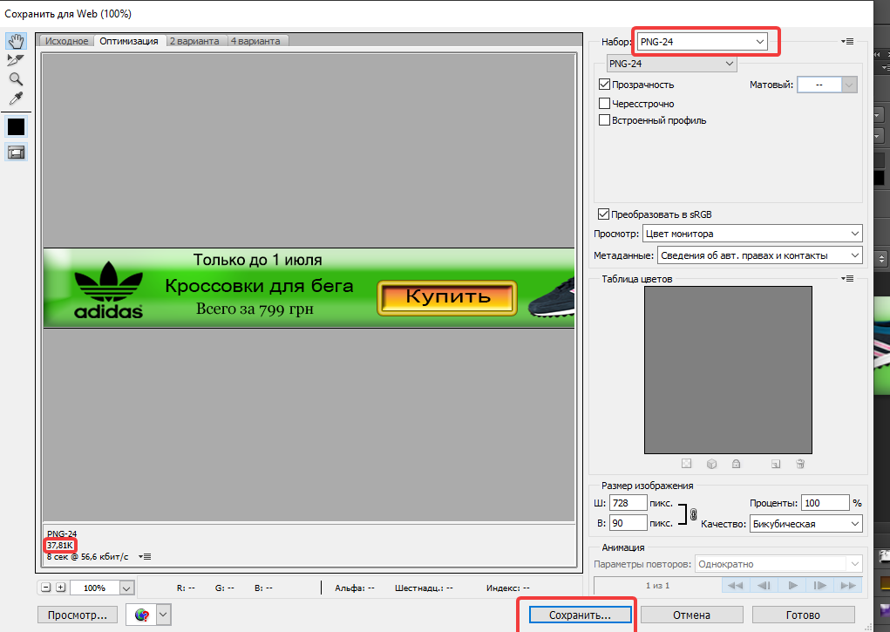Switch to the Оптимизация tab
This screenshot has height=632, width=890.
pos(129,41)
